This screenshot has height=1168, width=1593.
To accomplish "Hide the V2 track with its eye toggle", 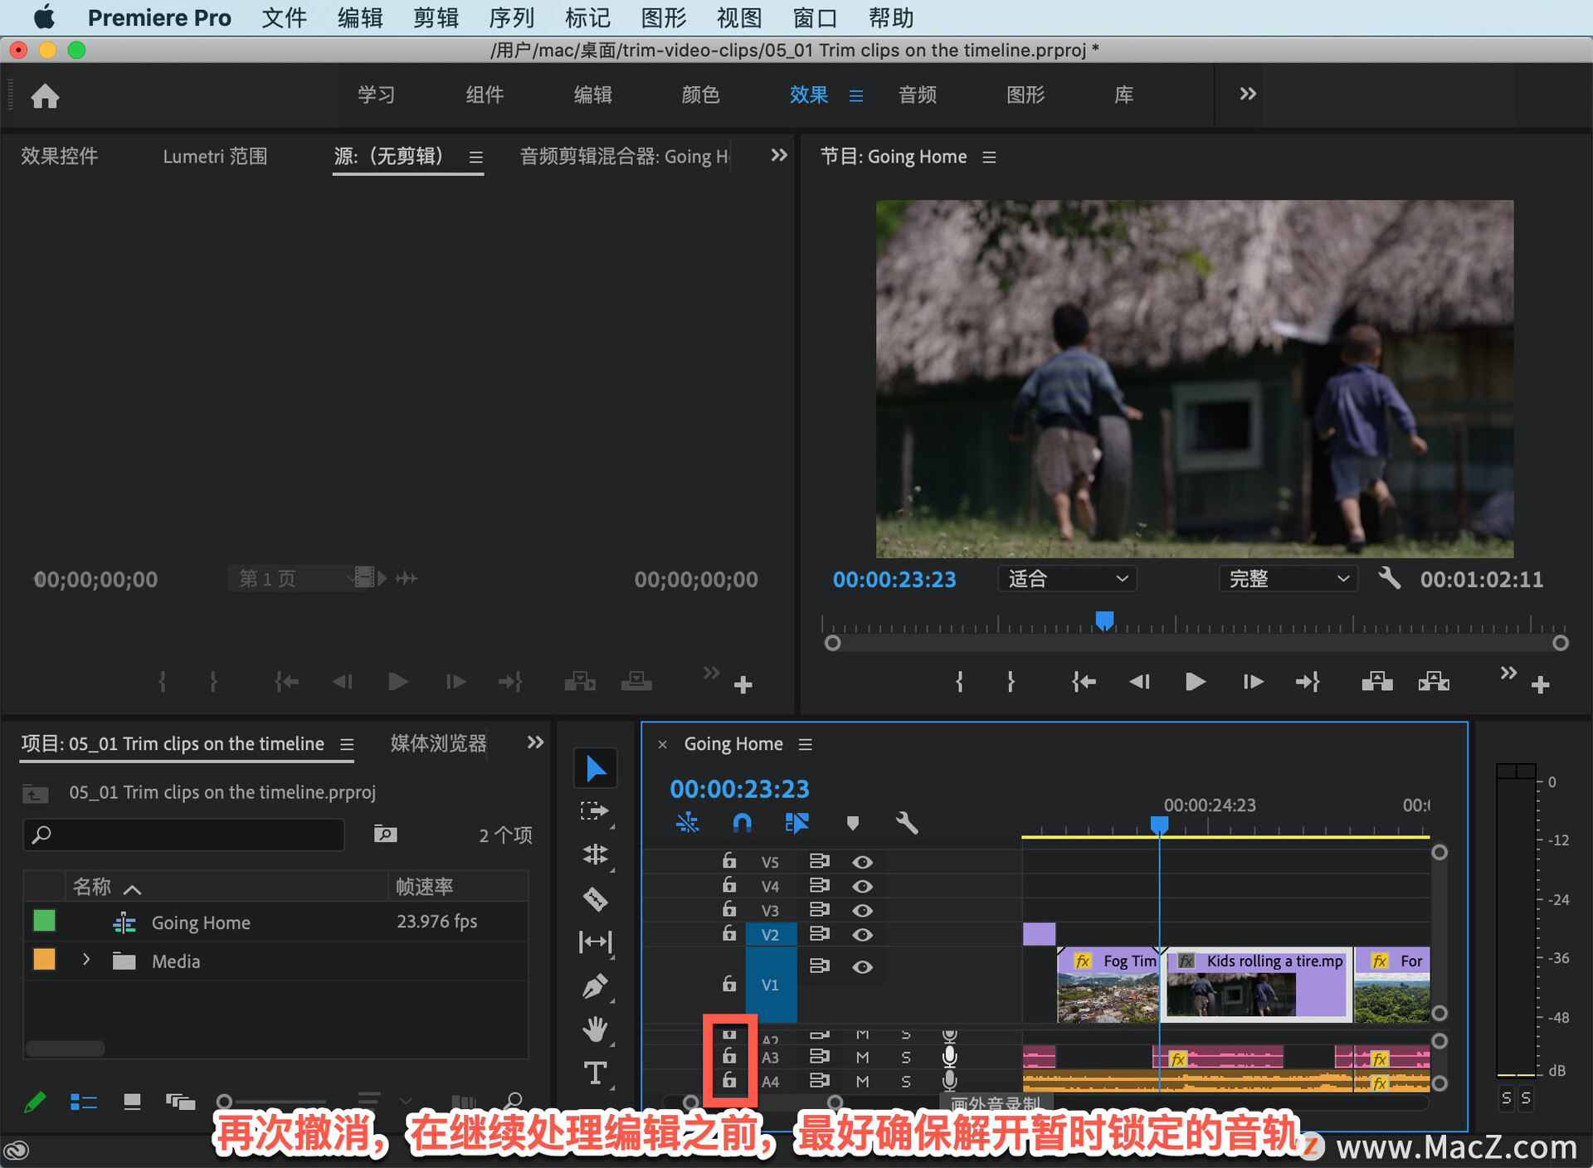I will pyautogui.click(x=862, y=935).
